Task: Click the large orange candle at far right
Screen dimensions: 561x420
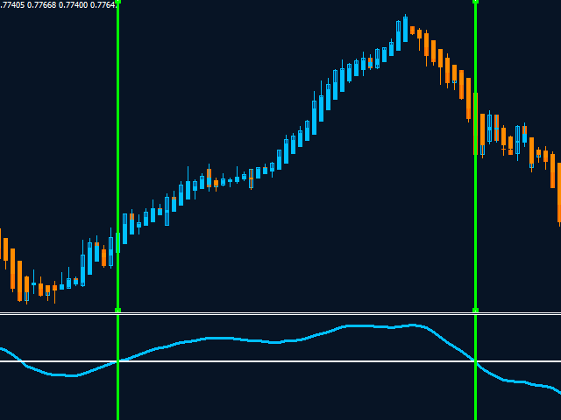Action: click(x=559, y=192)
